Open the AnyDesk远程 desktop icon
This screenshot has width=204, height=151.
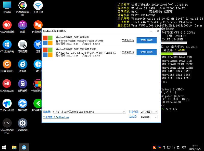[7, 25]
